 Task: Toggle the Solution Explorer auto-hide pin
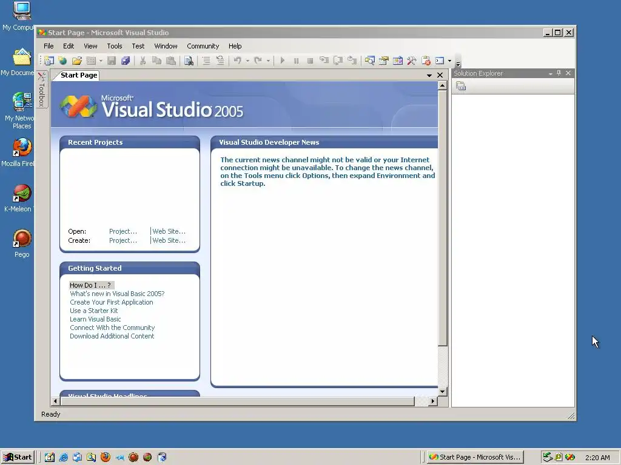click(x=559, y=73)
